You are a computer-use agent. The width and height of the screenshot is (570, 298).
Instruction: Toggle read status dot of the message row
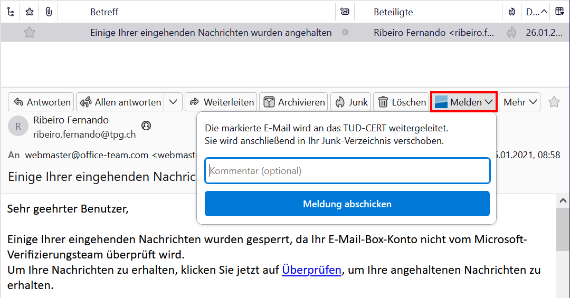[x=345, y=32]
